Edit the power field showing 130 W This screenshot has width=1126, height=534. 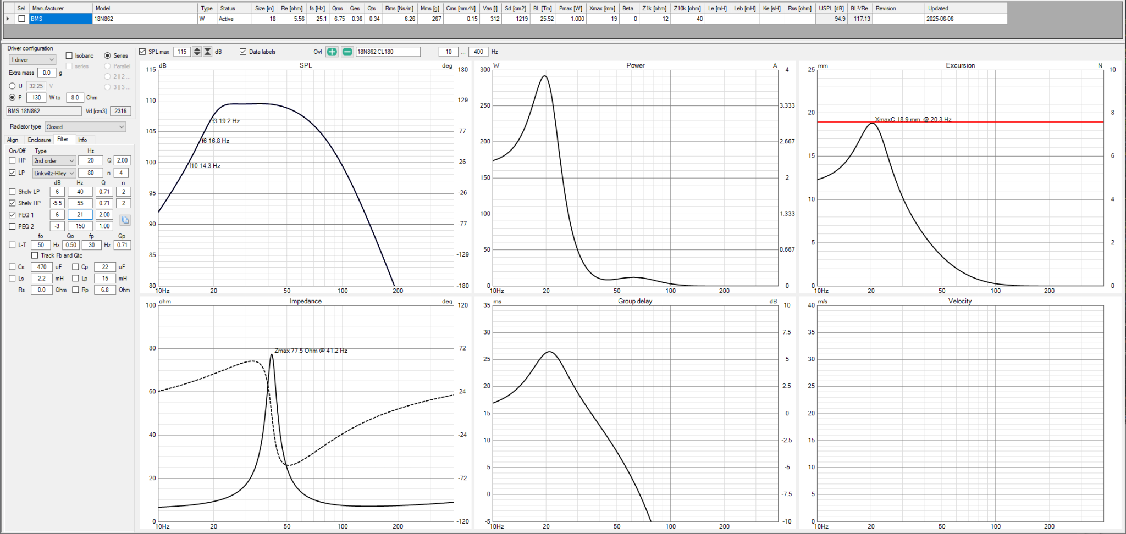coord(36,98)
